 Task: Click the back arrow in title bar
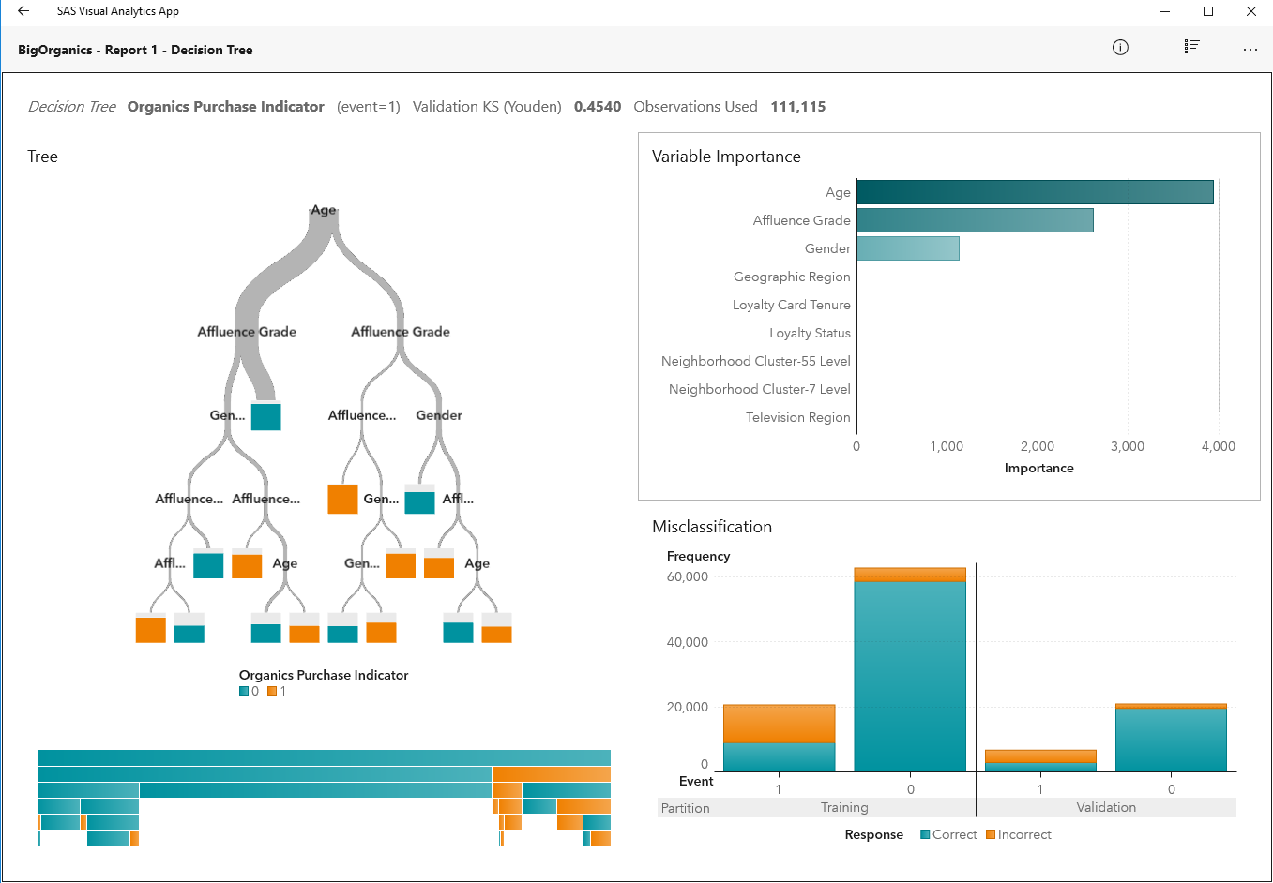click(23, 11)
